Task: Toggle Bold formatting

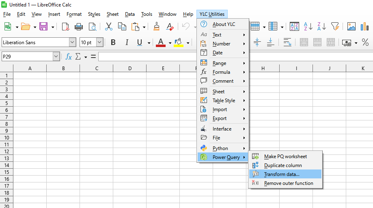Action: 113,43
